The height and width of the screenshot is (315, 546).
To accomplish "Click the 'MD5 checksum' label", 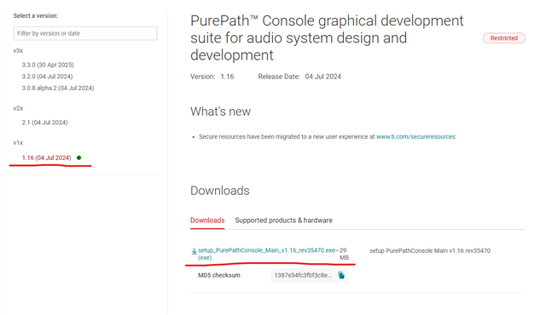I will tap(219, 275).
